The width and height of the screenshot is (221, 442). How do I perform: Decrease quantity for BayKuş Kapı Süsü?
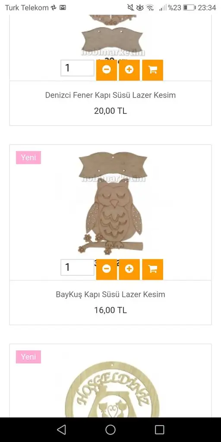(106, 269)
